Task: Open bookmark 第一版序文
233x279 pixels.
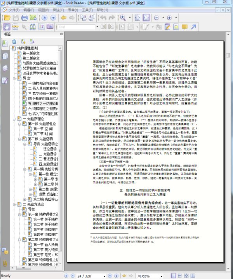Action: [31, 53]
